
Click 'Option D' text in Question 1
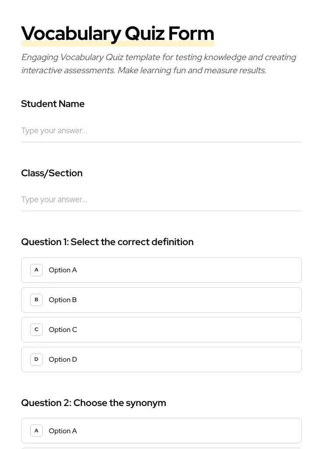[63, 360]
